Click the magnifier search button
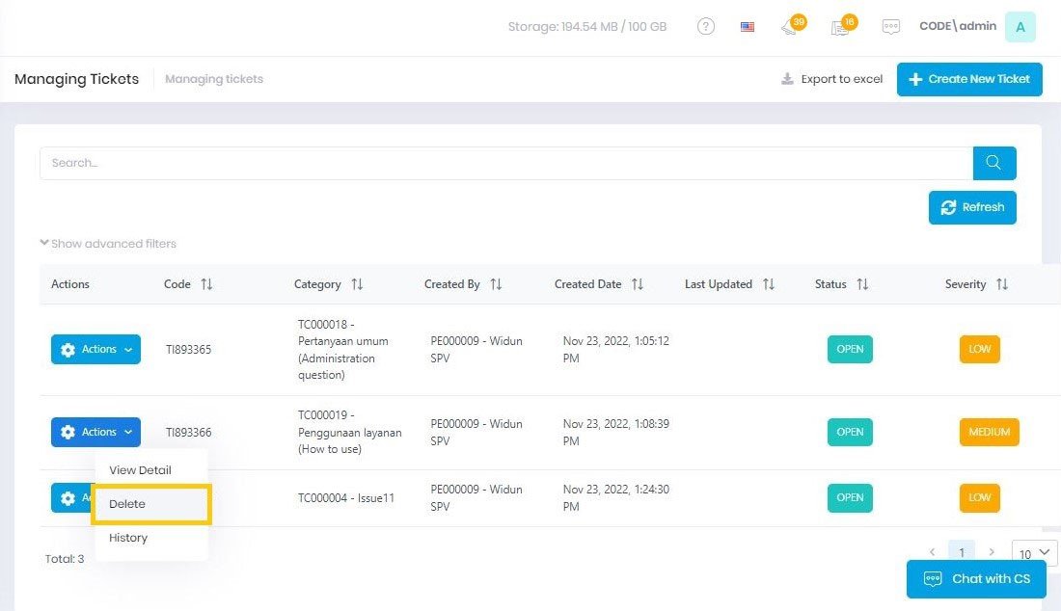 [x=994, y=163]
